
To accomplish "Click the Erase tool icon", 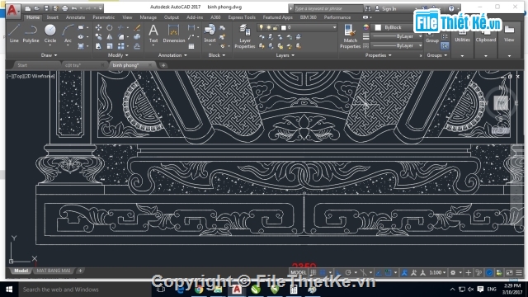I will [137, 27].
